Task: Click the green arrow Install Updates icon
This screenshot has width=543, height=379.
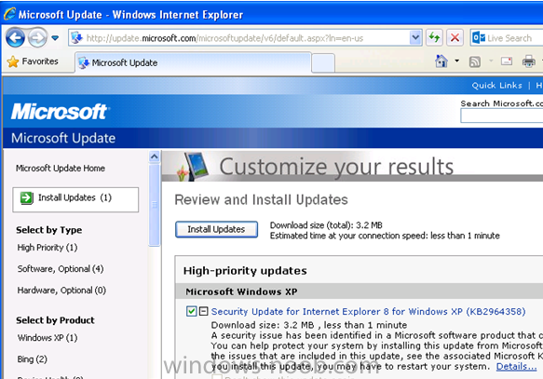Action: [27, 198]
